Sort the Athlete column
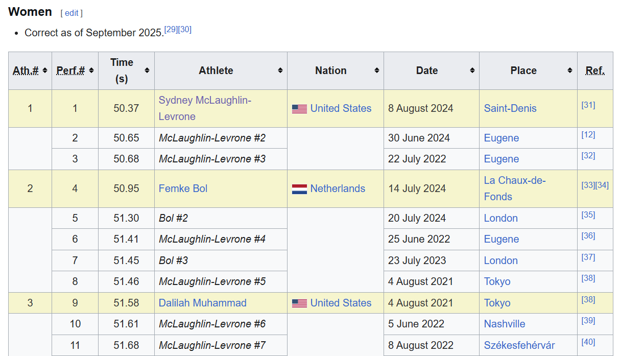Viewport: 620px width, 356px height. point(280,70)
